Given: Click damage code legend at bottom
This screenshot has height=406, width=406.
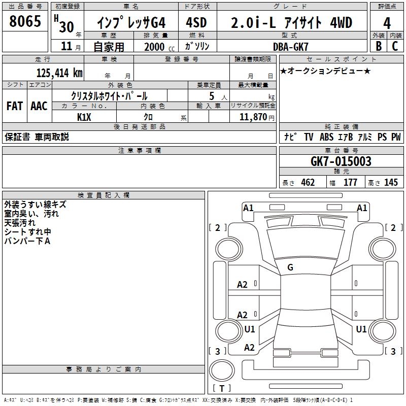Looking at the screenshot, I should point(178,400).
